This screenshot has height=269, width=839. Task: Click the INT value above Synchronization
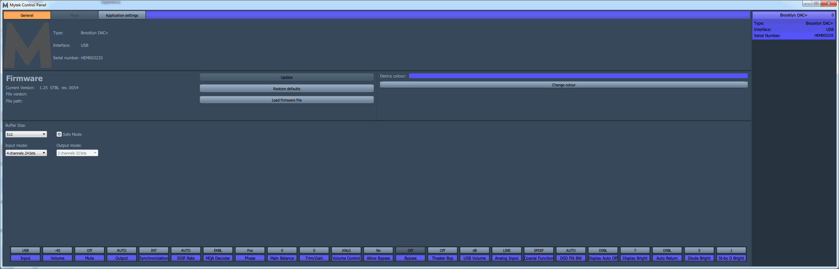[x=154, y=251]
